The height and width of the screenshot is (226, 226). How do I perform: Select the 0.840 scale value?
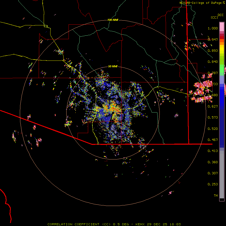pyautogui.click(x=213, y=62)
